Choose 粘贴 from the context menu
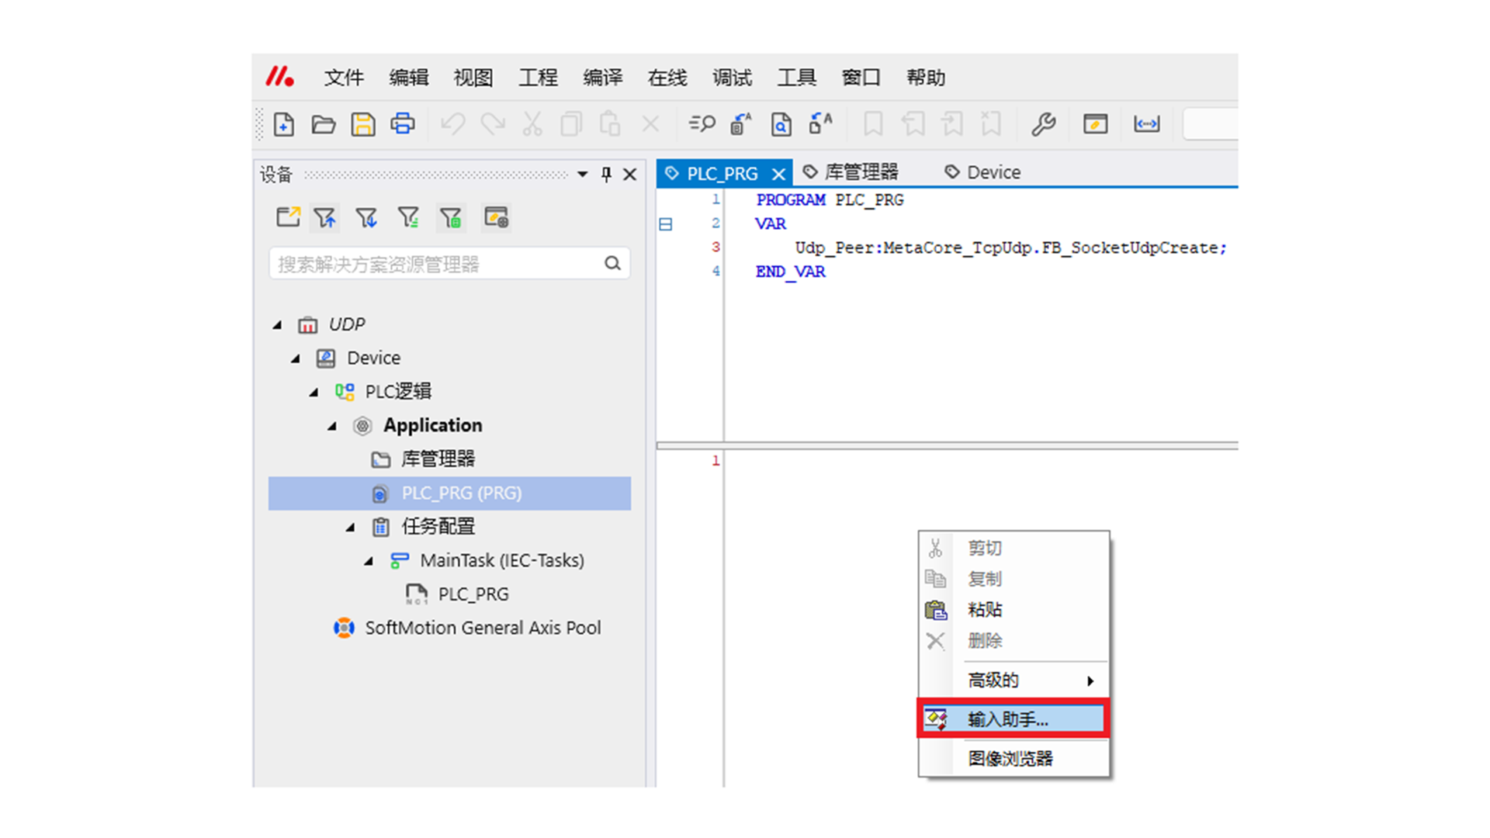Viewport: 1490px width, 838px height. (984, 610)
